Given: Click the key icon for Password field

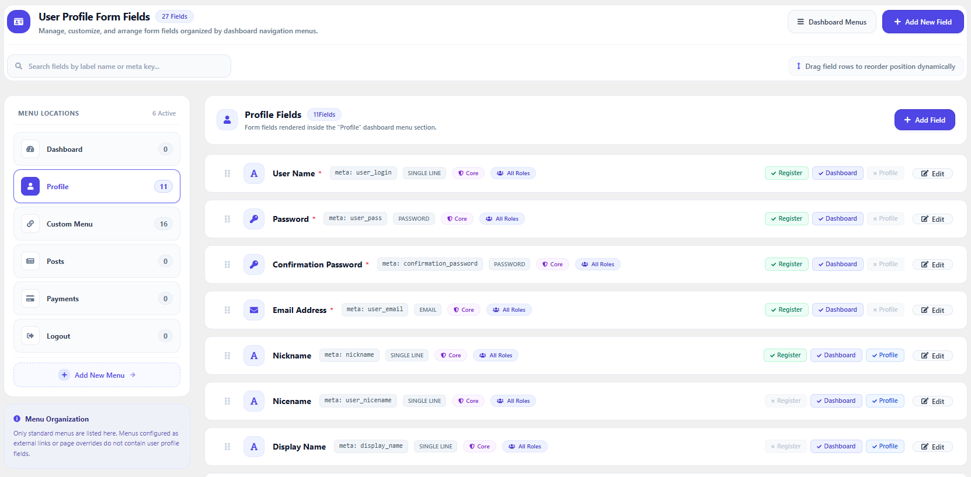Looking at the screenshot, I should pos(254,219).
